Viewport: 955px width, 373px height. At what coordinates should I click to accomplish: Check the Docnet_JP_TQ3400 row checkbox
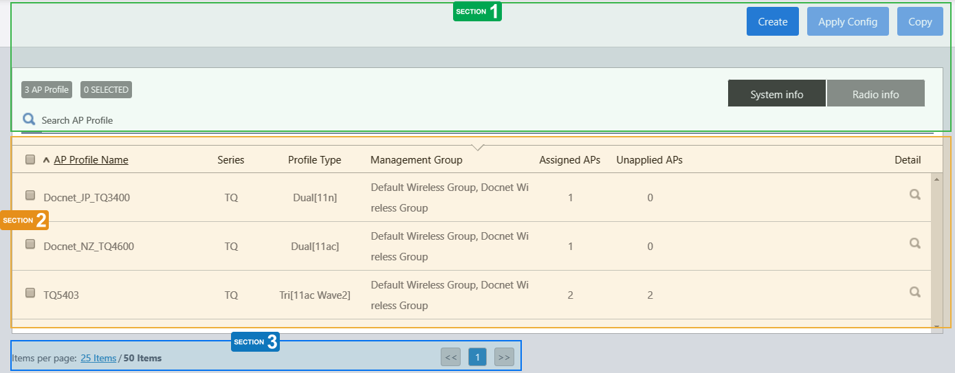coord(30,195)
